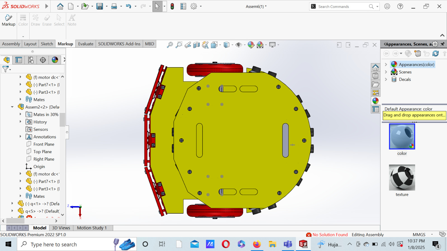The image size is (447, 251).
Task: Select the Zoom to Fit tool
Action: (x=170, y=45)
